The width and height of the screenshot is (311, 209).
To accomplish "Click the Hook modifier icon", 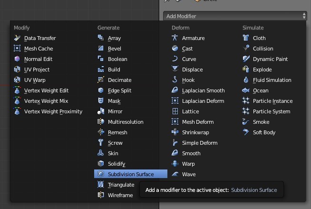I will [x=175, y=80].
